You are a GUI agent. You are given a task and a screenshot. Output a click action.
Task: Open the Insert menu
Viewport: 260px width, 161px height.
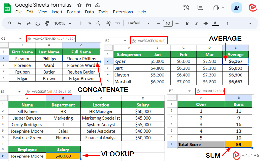coord(57,12)
